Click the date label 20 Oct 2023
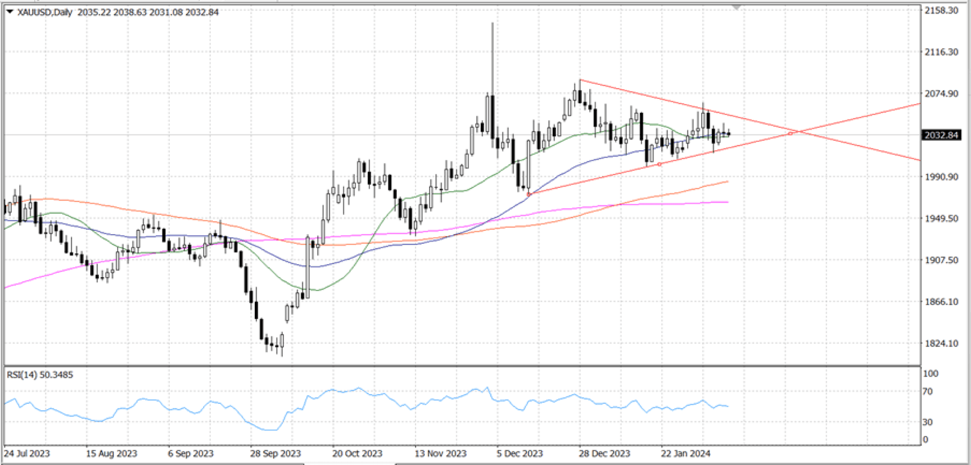971x465 pixels. pos(357,453)
